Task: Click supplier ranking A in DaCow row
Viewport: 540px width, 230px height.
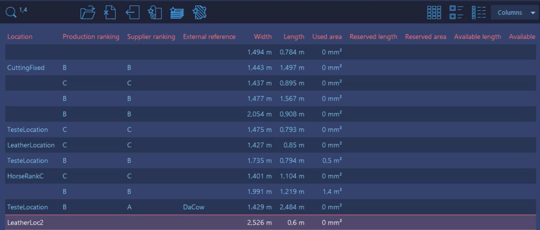Action: coord(129,207)
